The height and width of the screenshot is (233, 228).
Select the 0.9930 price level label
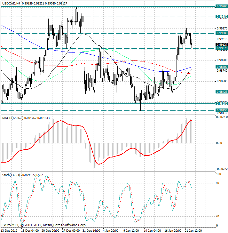coord(222,33)
